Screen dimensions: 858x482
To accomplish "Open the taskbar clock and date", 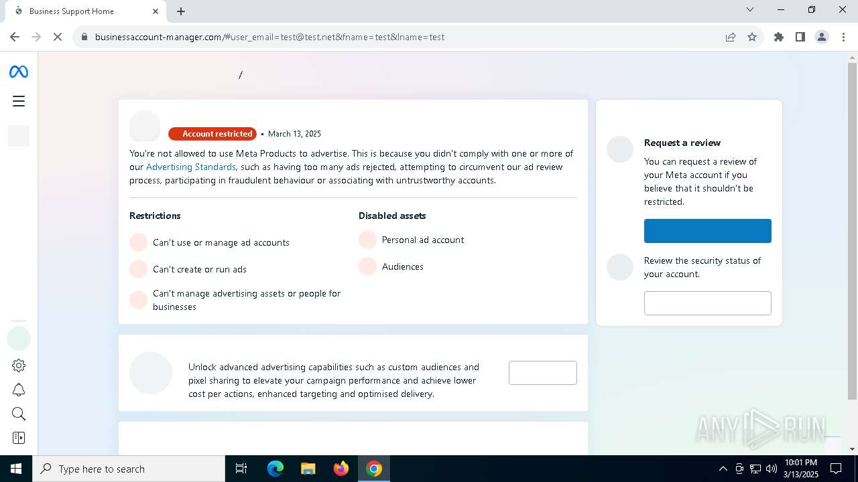I will point(801,469).
